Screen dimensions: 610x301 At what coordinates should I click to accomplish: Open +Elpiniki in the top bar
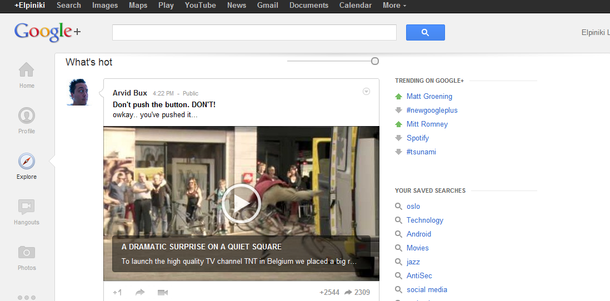(x=29, y=6)
